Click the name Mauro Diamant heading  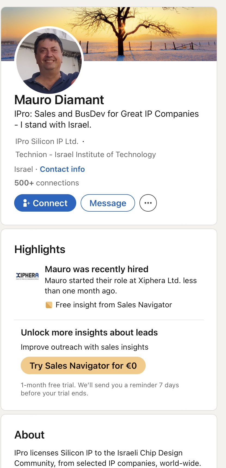pos(59,100)
